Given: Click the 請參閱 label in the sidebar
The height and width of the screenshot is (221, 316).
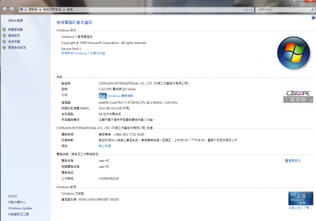Looking at the screenshot, I should point(12,196).
